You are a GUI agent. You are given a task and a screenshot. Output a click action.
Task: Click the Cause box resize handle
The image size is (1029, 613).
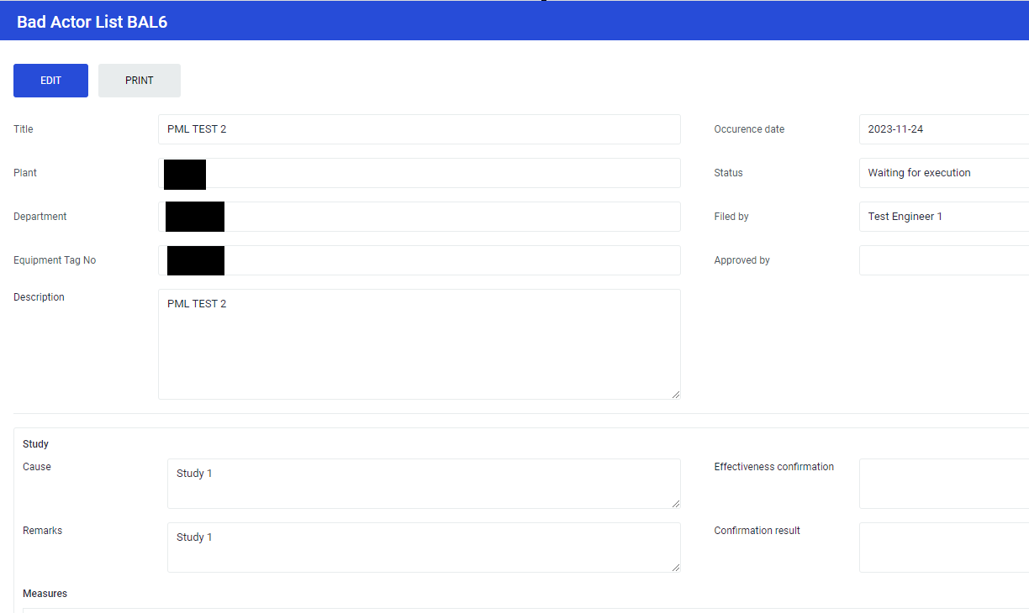point(675,503)
